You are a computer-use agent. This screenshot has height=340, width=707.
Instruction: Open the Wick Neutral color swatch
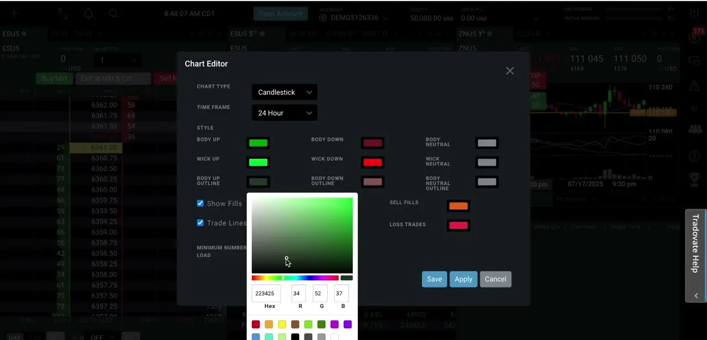tap(487, 162)
